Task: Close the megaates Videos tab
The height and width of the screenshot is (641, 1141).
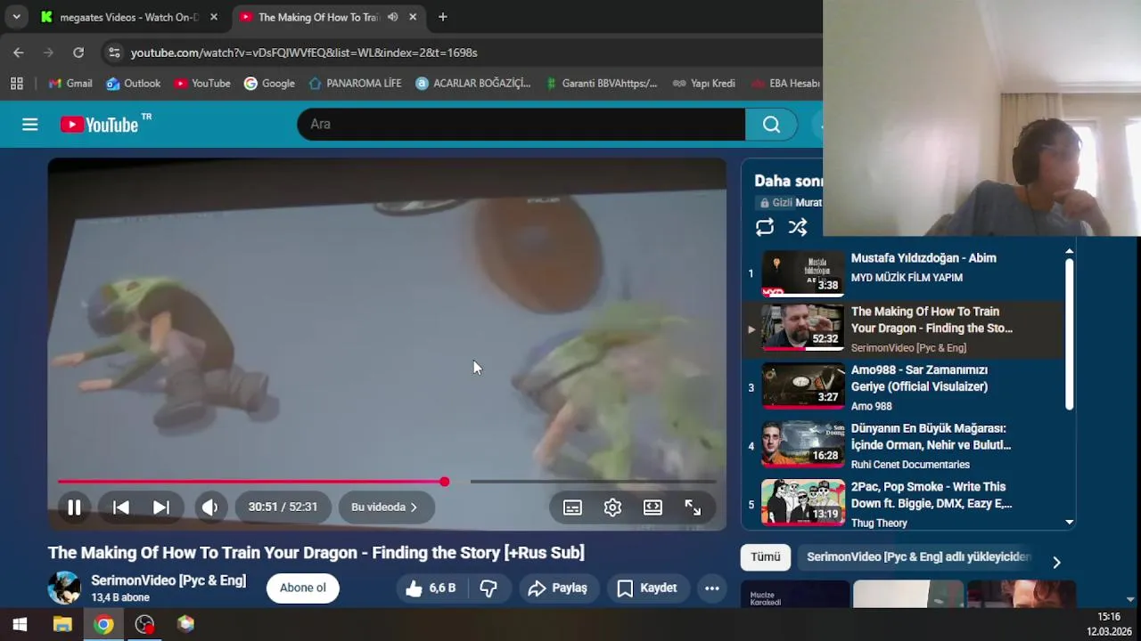Action: point(214,17)
